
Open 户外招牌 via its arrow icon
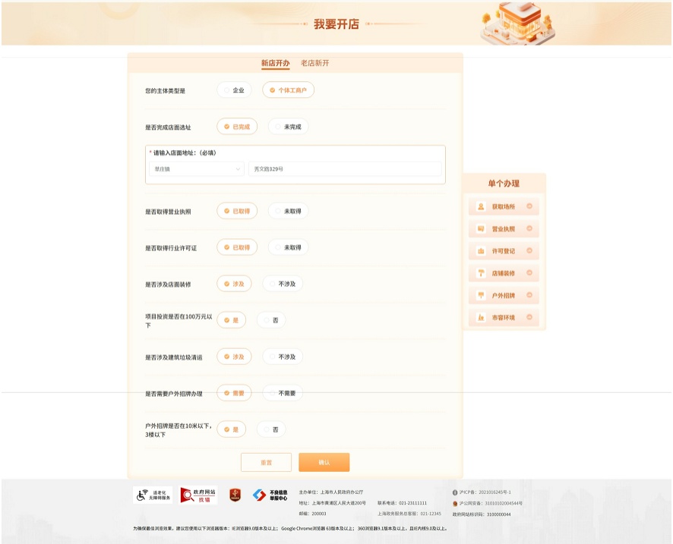point(529,295)
